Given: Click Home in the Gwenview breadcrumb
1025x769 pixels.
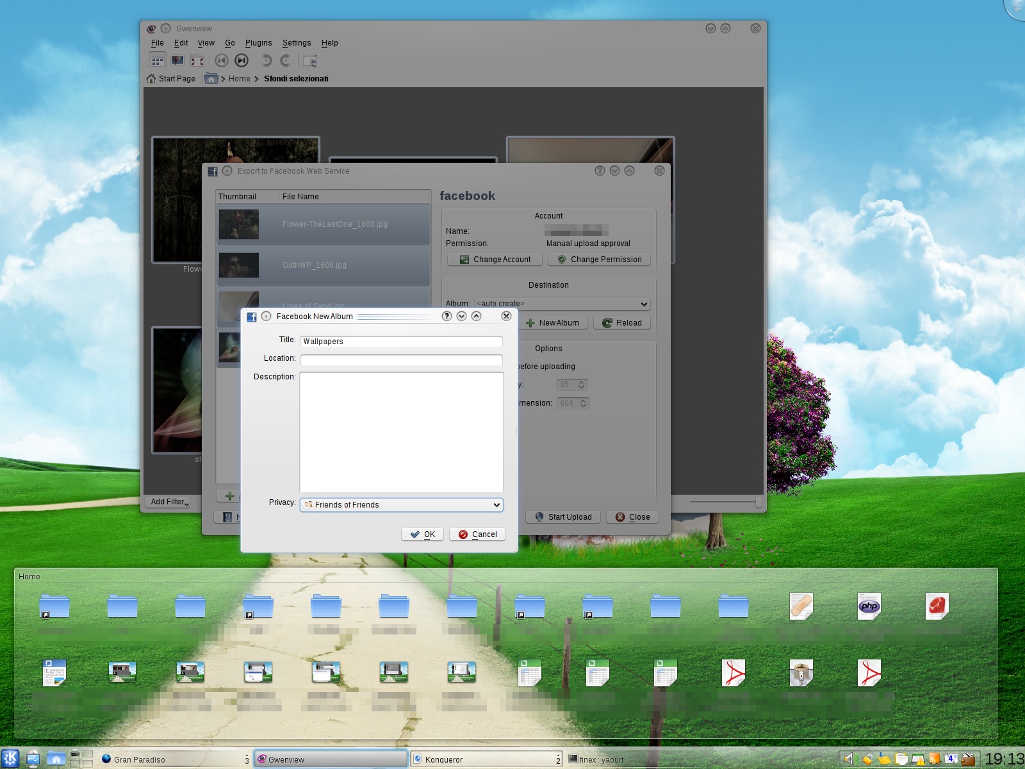Looking at the screenshot, I should tap(240, 79).
